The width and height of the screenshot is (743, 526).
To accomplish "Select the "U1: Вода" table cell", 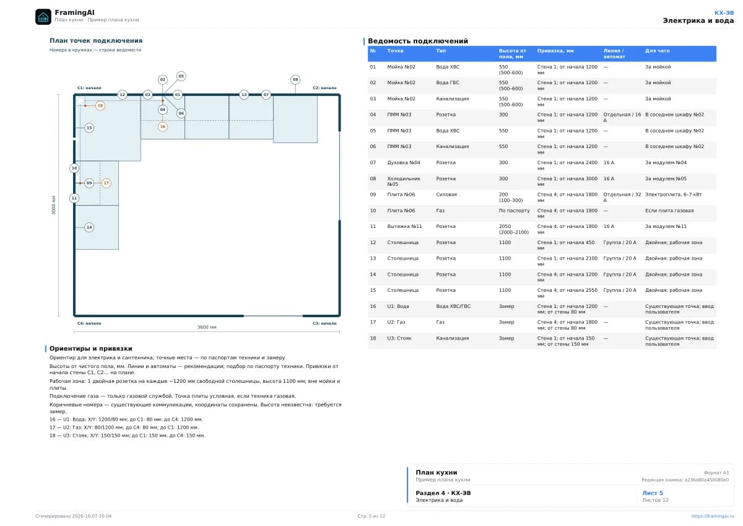I will pos(399,307).
